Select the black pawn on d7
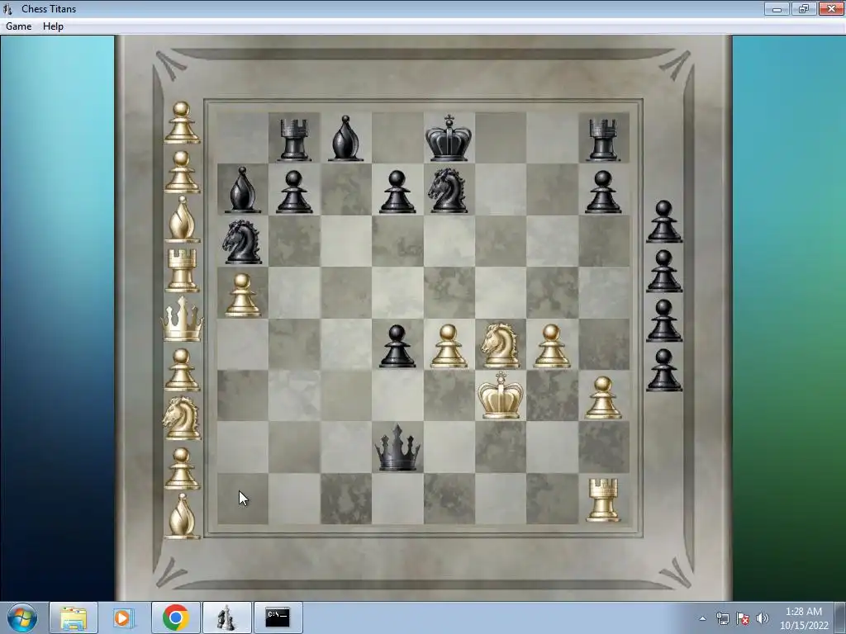846x634 pixels. (397, 192)
